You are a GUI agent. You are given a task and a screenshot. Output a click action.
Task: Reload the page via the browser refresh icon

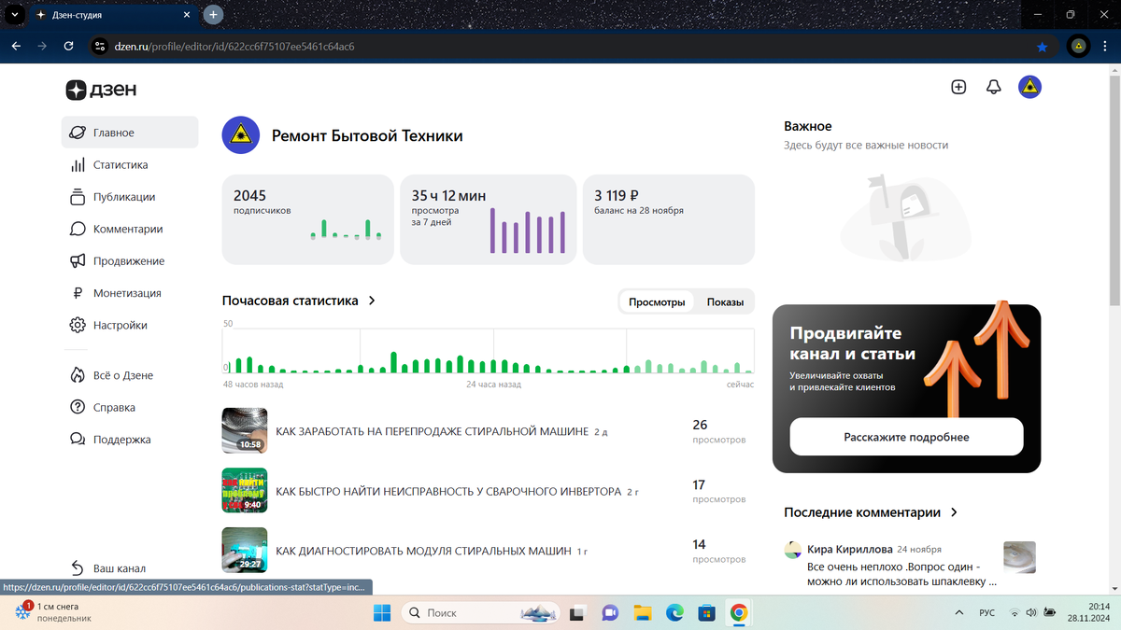pos(68,46)
